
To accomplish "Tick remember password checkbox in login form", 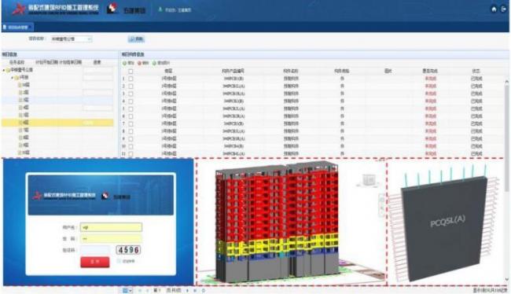I will (x=119, y=261).
